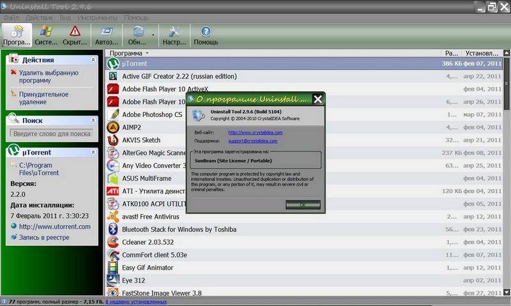Select the Bluetooth Stack for Windows by Toshiba text

tap(179, 229)
